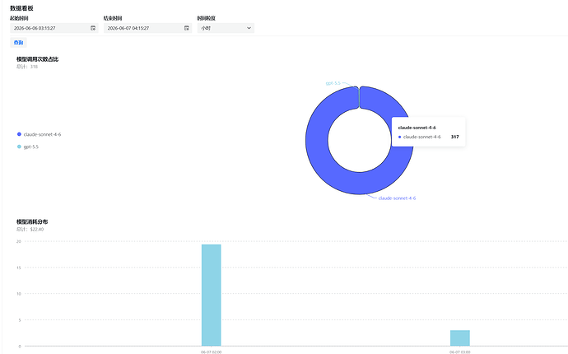Click the model call ratio total 318 text

point(27,67)
